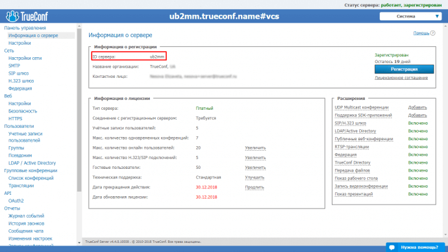Select Информация о сервере in sidebar
Image resolution: width=448 pixels, height=252 pixels.
(33, 36)
